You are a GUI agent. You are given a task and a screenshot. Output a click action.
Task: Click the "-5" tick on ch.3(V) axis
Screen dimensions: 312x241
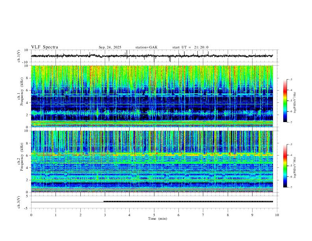(27, 208)
